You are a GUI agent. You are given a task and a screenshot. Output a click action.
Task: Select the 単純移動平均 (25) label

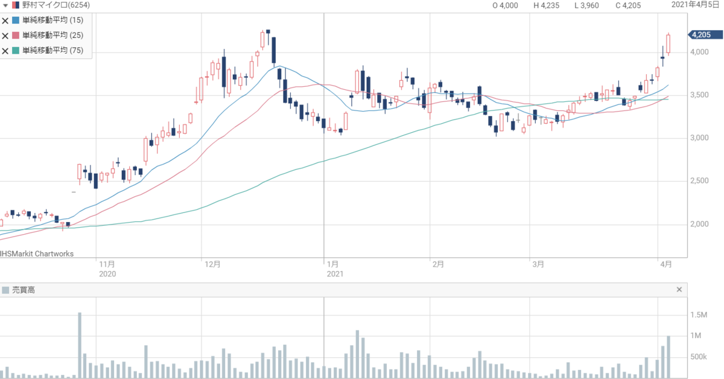[52, 36]
